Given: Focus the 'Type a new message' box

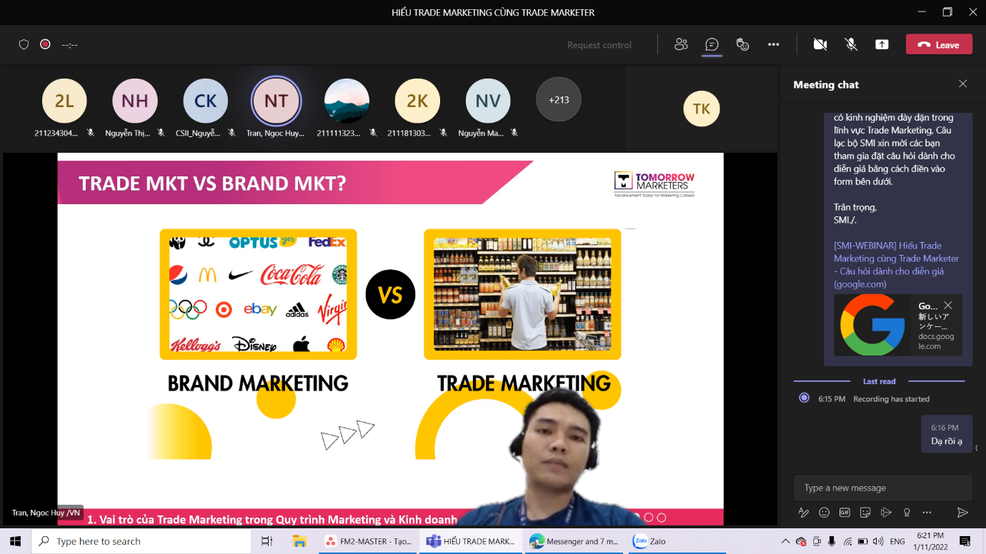Looking at the screenshot, I should tap(882, 488).
